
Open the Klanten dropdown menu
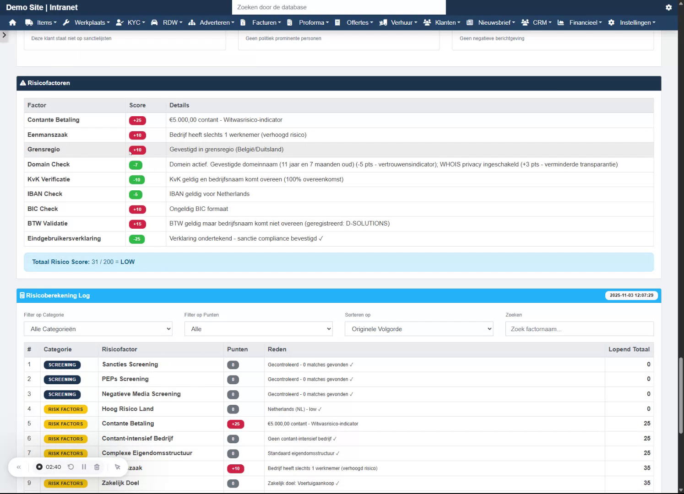[447, 22]
